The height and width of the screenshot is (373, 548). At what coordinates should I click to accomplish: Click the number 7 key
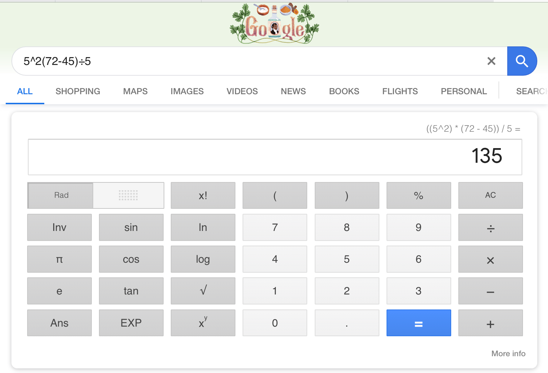(275, 227)
